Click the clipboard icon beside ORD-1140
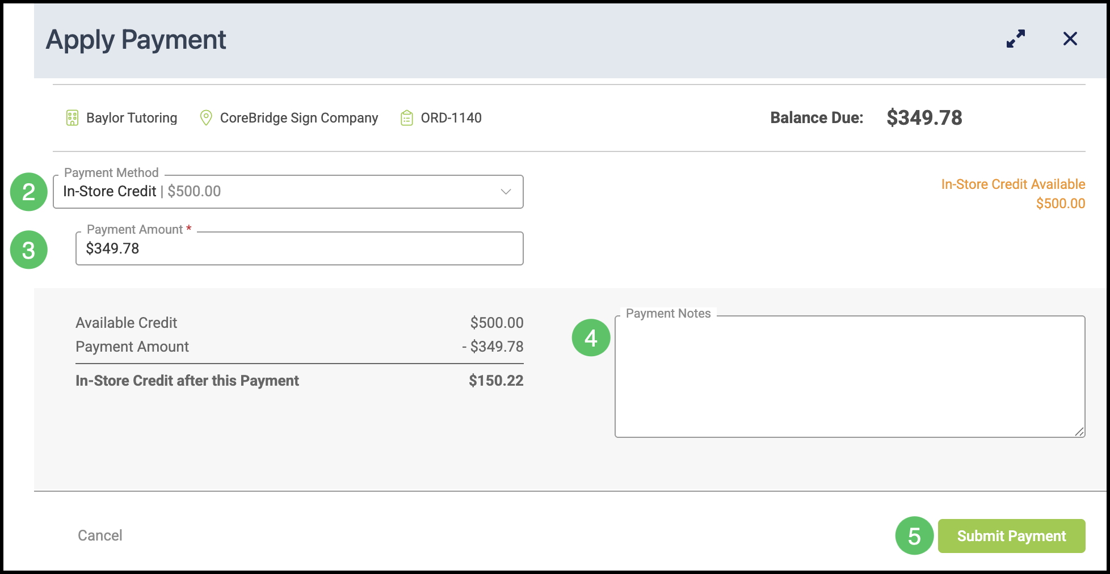The image size is (1110, 574). click(407, 118)
